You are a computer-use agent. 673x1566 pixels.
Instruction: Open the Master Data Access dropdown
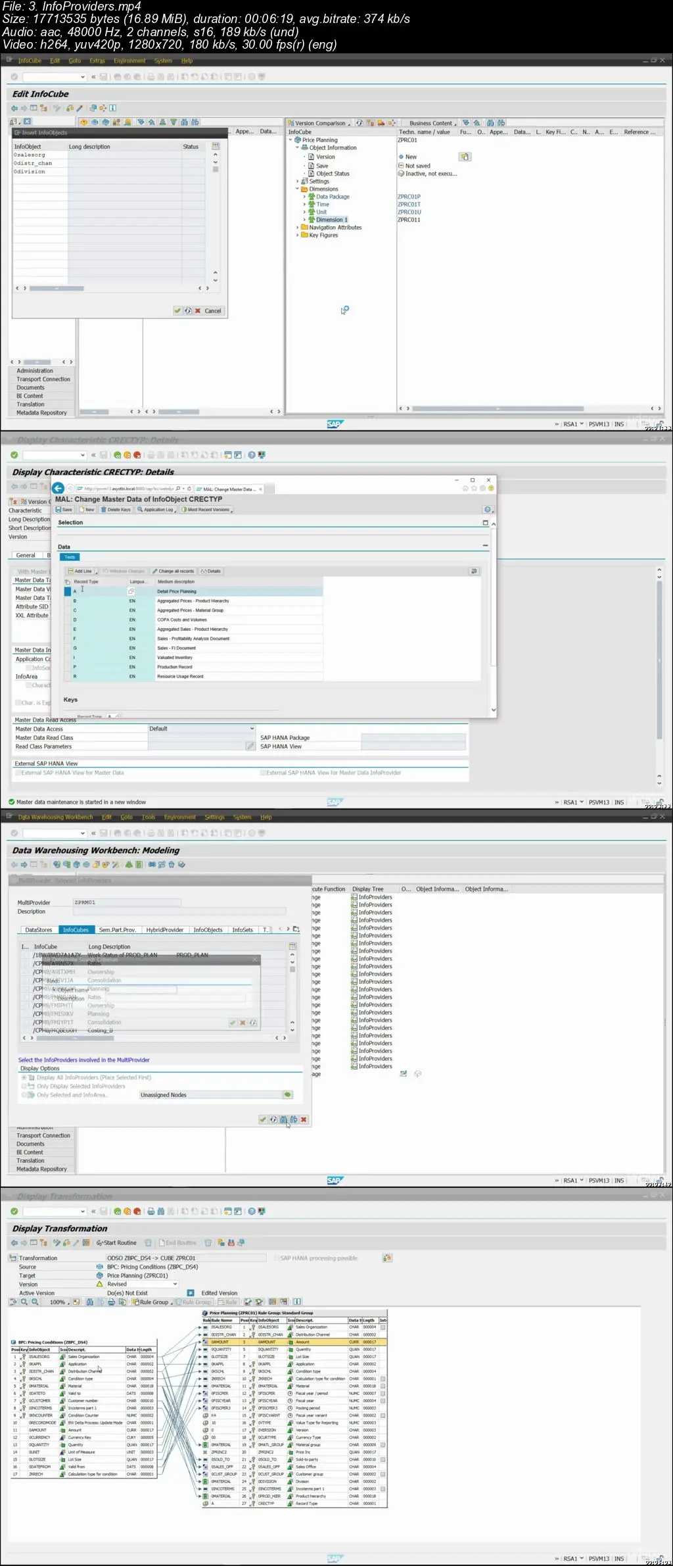pos(252,729)
